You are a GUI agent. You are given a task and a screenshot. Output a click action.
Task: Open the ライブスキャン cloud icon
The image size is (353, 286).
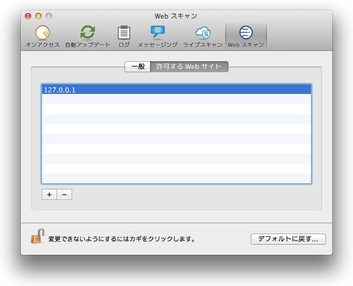point(202,33)
